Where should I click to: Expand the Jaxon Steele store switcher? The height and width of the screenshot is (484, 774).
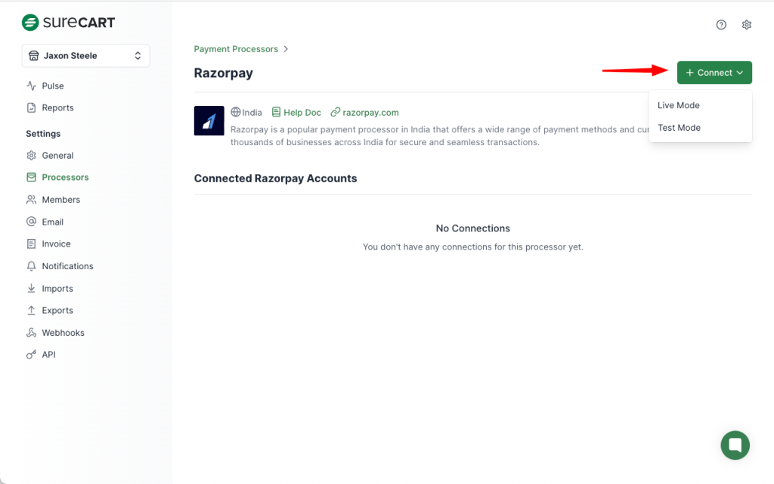tap(85, 56)
